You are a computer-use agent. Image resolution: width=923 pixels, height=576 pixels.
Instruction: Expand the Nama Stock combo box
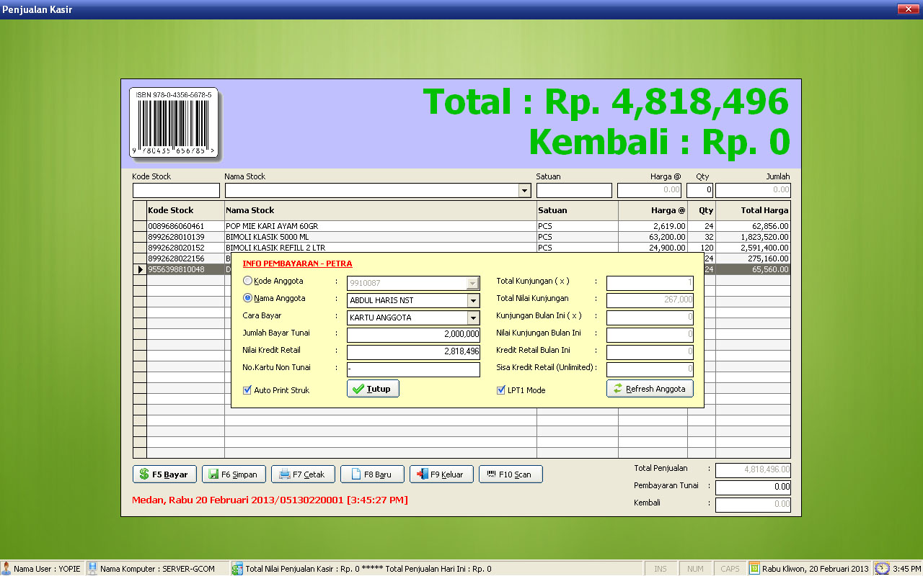tap(524, 191)
